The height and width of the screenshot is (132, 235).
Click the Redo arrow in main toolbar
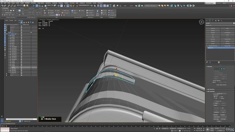(x=5, y=6)
